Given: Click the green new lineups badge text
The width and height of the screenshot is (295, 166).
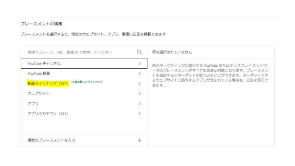Looking at the screenshot, I should pos(87,82).
